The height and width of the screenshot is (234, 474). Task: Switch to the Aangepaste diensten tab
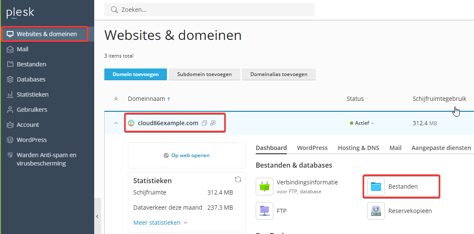441,148
